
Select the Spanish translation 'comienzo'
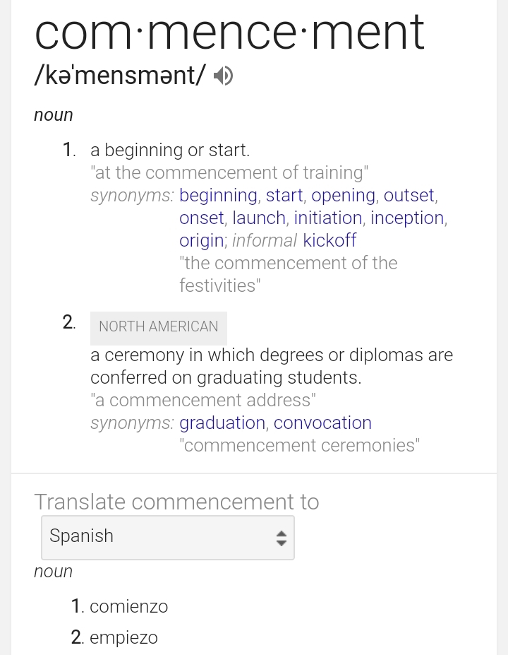128,606
